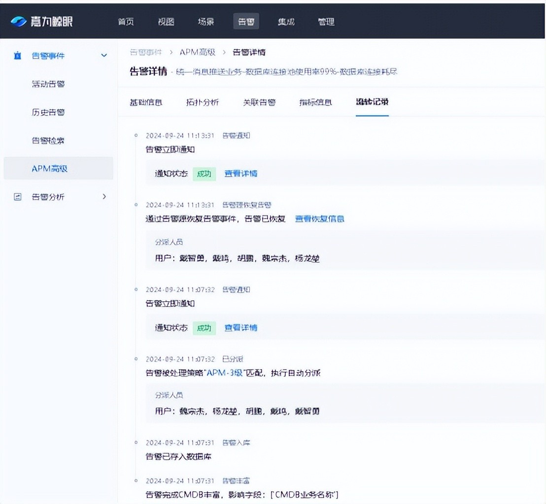Switch to the 基础信息 tab
546x504 pixels.
(x=146, y=102)
